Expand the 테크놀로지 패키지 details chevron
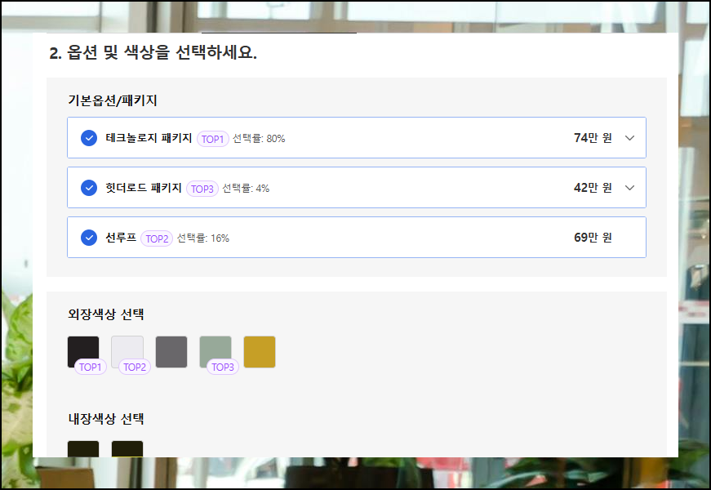This screenshot has height=490, width=711. tap(629, 138)
